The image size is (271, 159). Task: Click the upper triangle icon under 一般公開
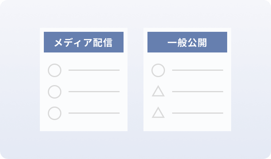tap(158, 91)
